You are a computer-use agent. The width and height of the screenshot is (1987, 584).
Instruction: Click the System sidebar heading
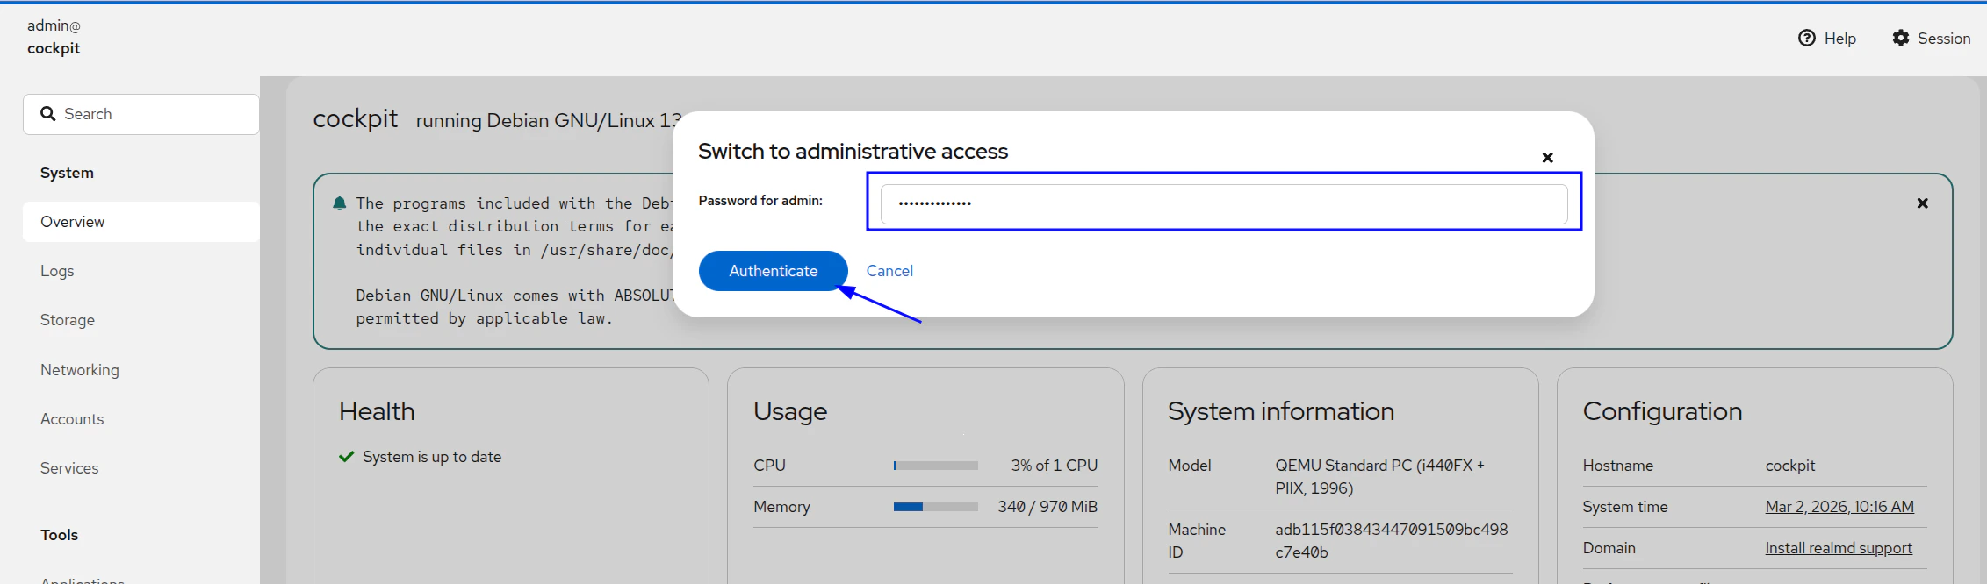[67, 173]
